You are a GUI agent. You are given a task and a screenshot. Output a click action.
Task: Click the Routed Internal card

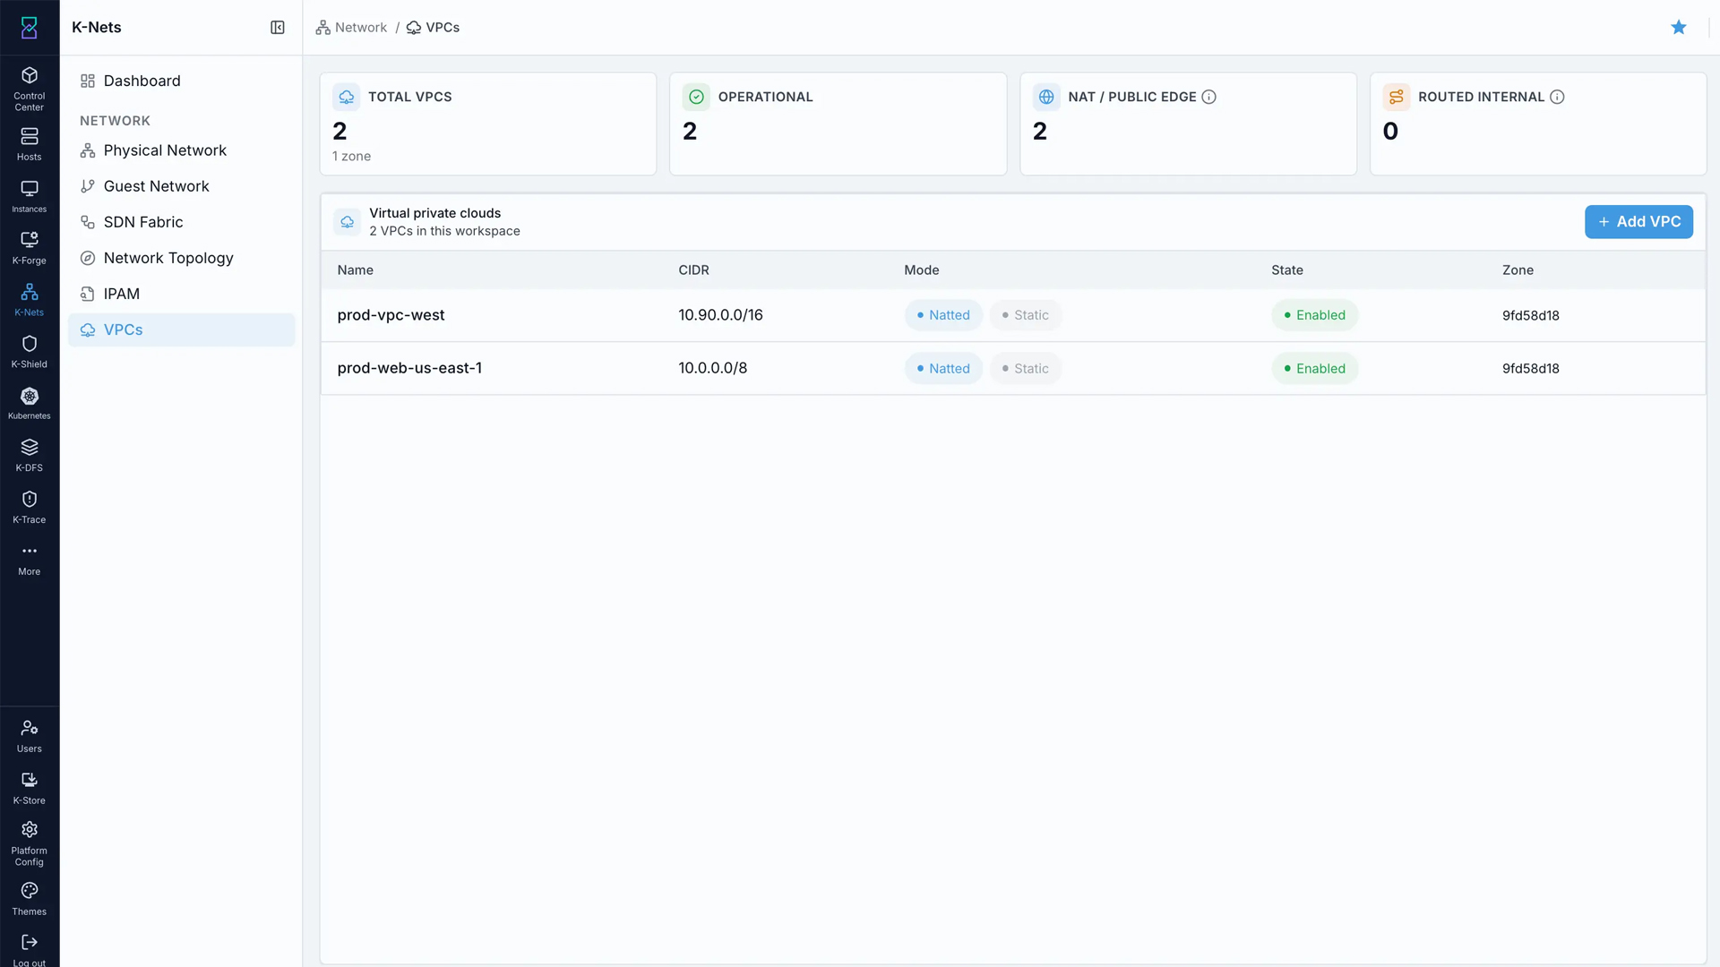[x=1538, y=124]
